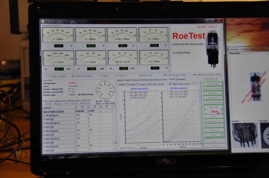
Task: Click the ECH81 designation text
Action: click(72, 83)
